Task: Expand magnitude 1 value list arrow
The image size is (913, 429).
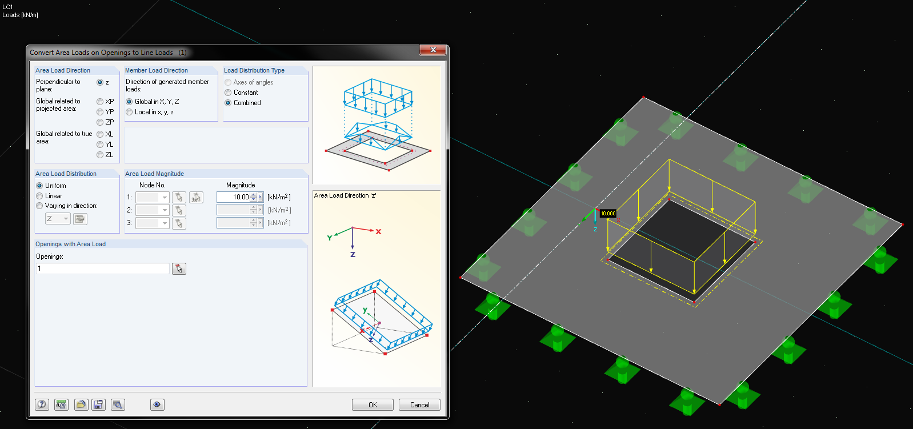Action: [261, 197]
